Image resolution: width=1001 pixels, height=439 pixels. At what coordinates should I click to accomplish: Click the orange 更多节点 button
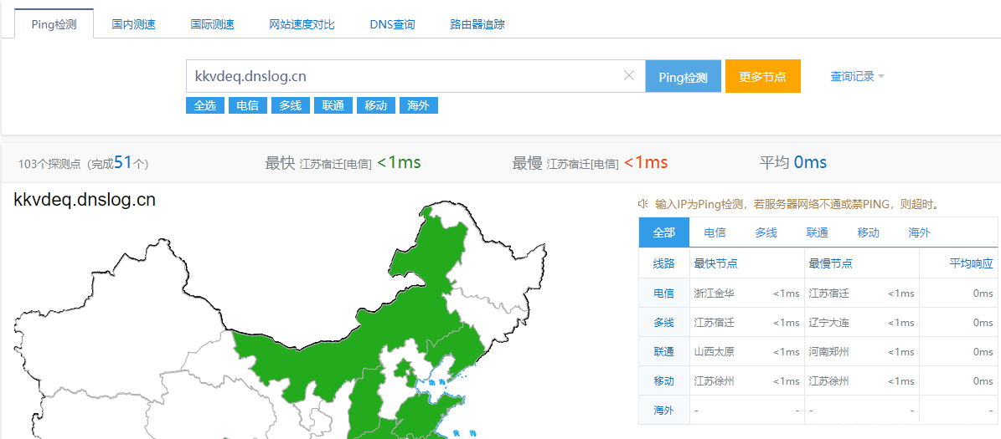pyautogui.click(x=762, y=77)
